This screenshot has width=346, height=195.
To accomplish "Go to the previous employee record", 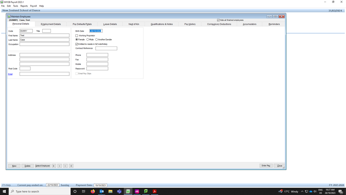I will coord(60,166).
